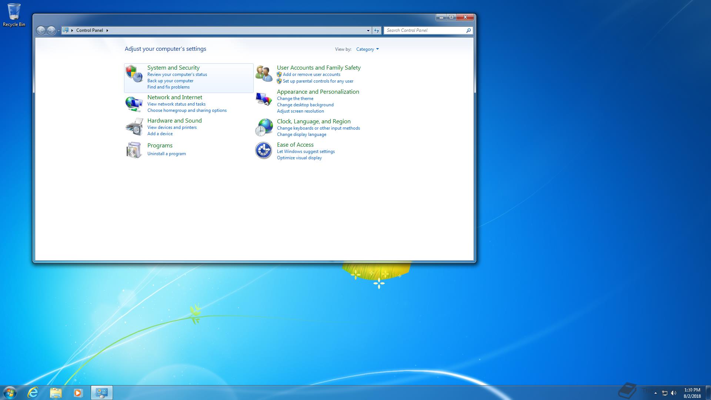Click the Network and Internet globe icon

(x=134, y=104)
